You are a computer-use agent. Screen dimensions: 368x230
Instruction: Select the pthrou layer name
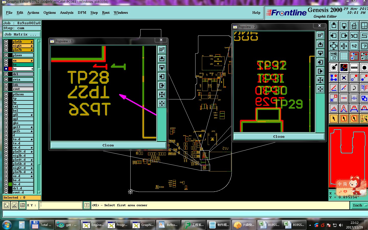tap(23, 94)
